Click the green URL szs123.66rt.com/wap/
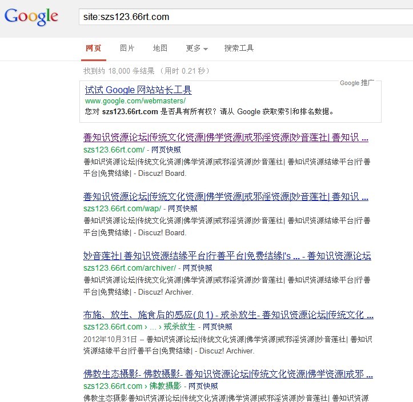Screen dimensions: 413x402 pyautogui.click(x=122, y=209)
